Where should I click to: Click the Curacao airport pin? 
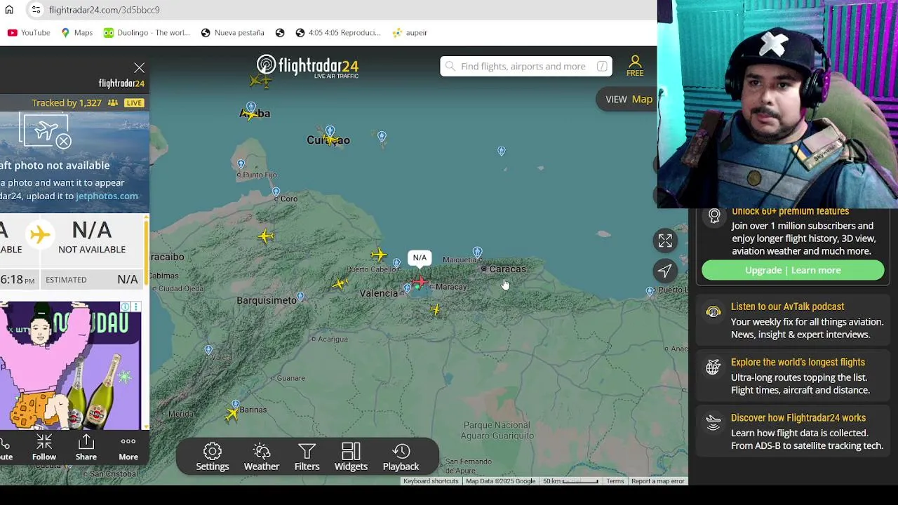(x=330, y=130)
